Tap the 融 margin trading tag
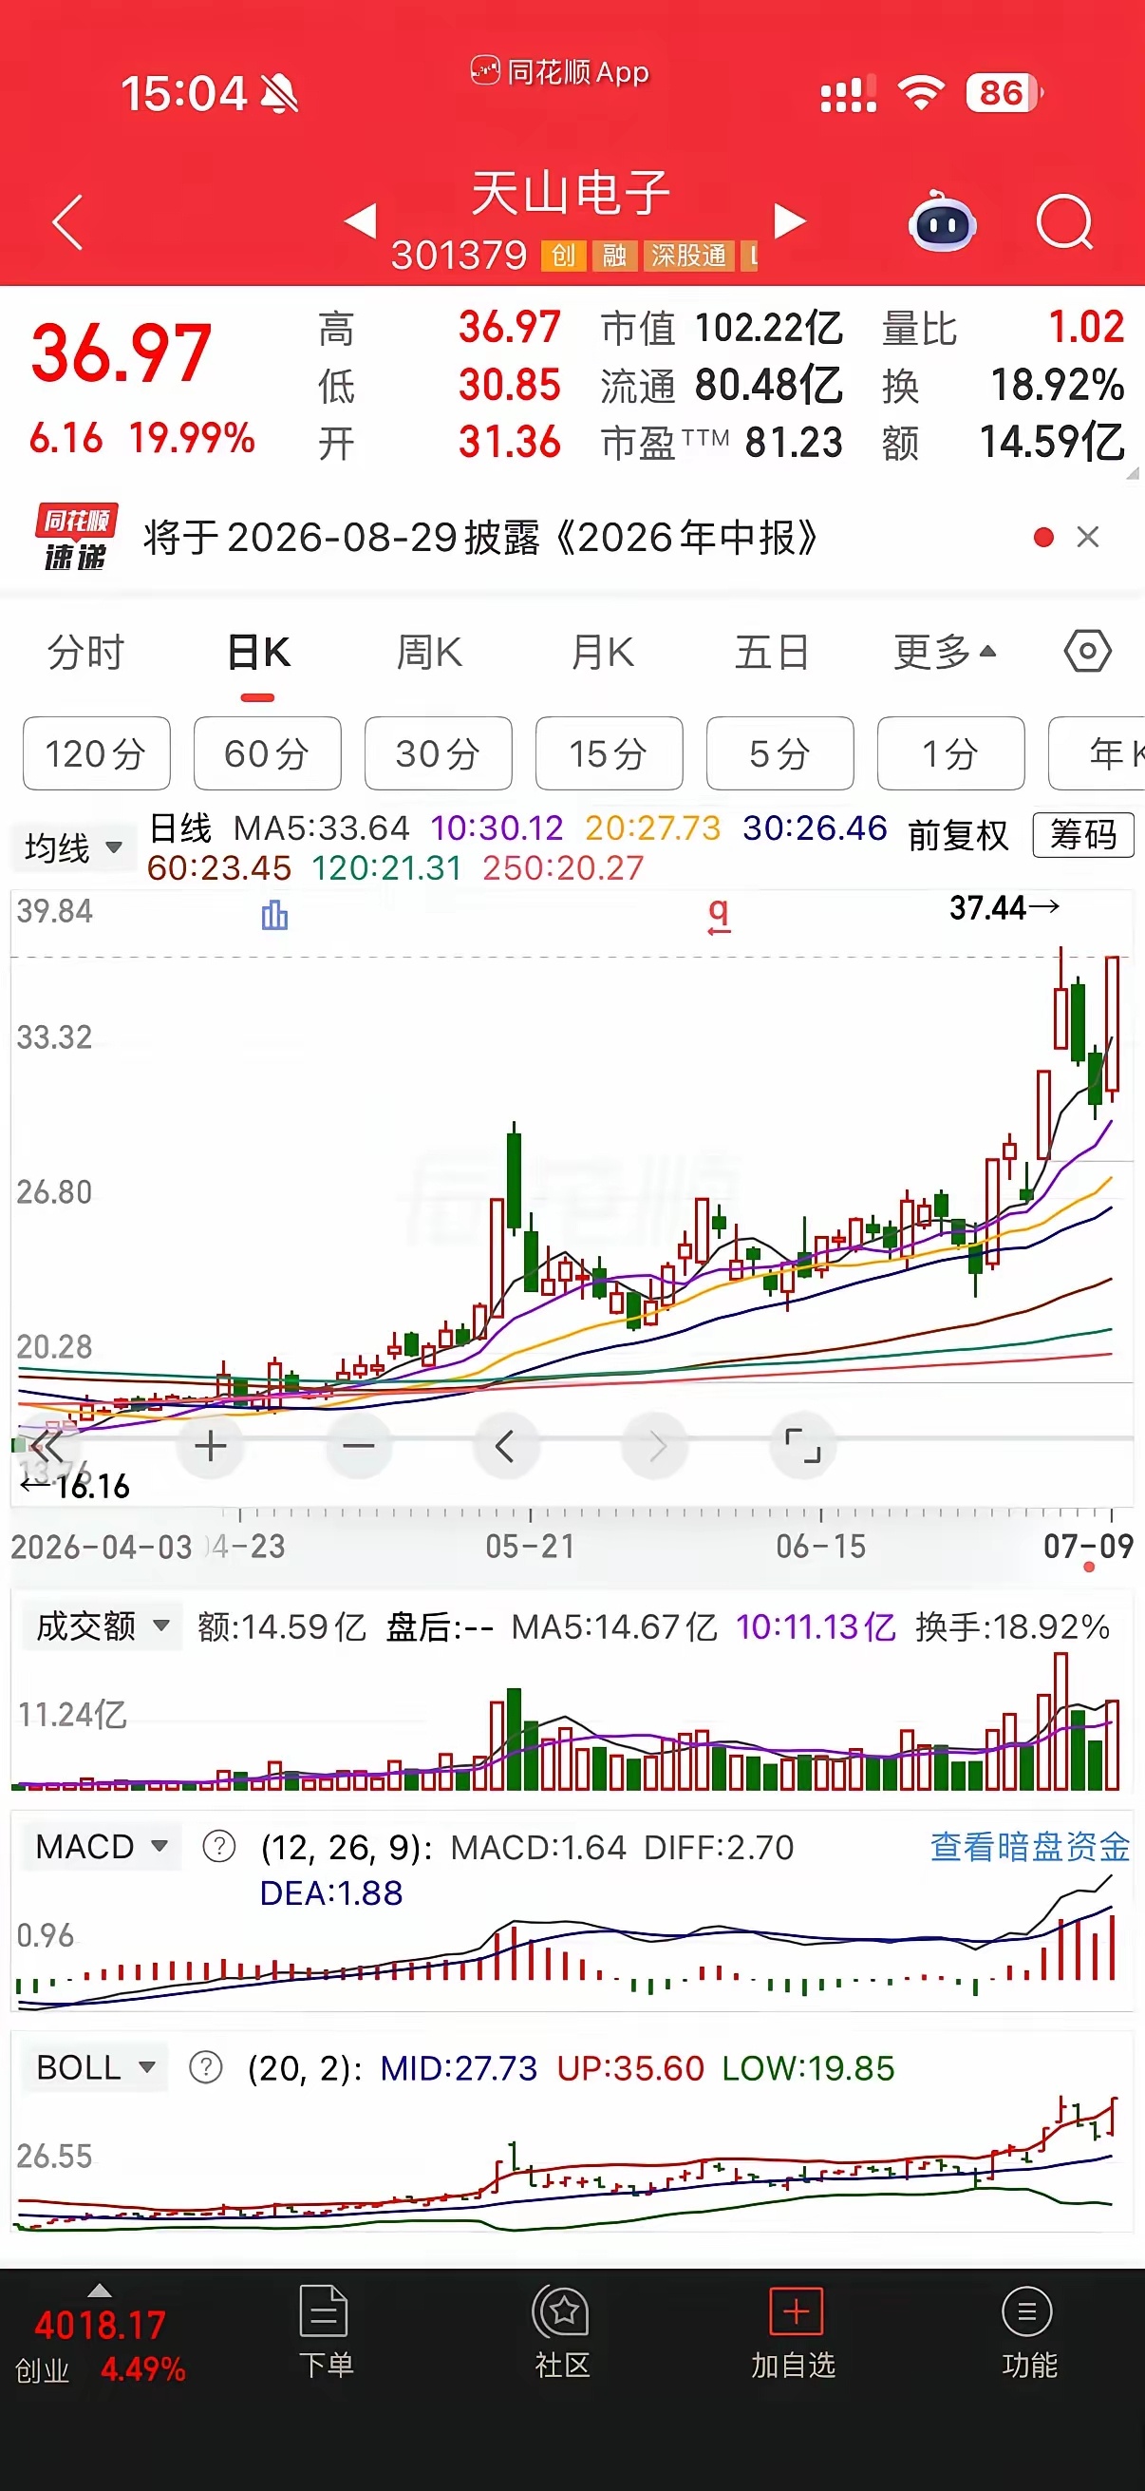Screen dimensions: 1145x2491 (614, 257)
